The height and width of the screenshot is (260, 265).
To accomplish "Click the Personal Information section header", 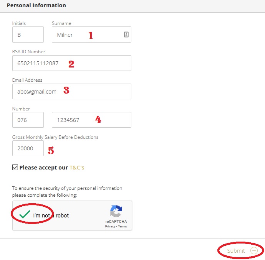I will (x=36, y=5).
